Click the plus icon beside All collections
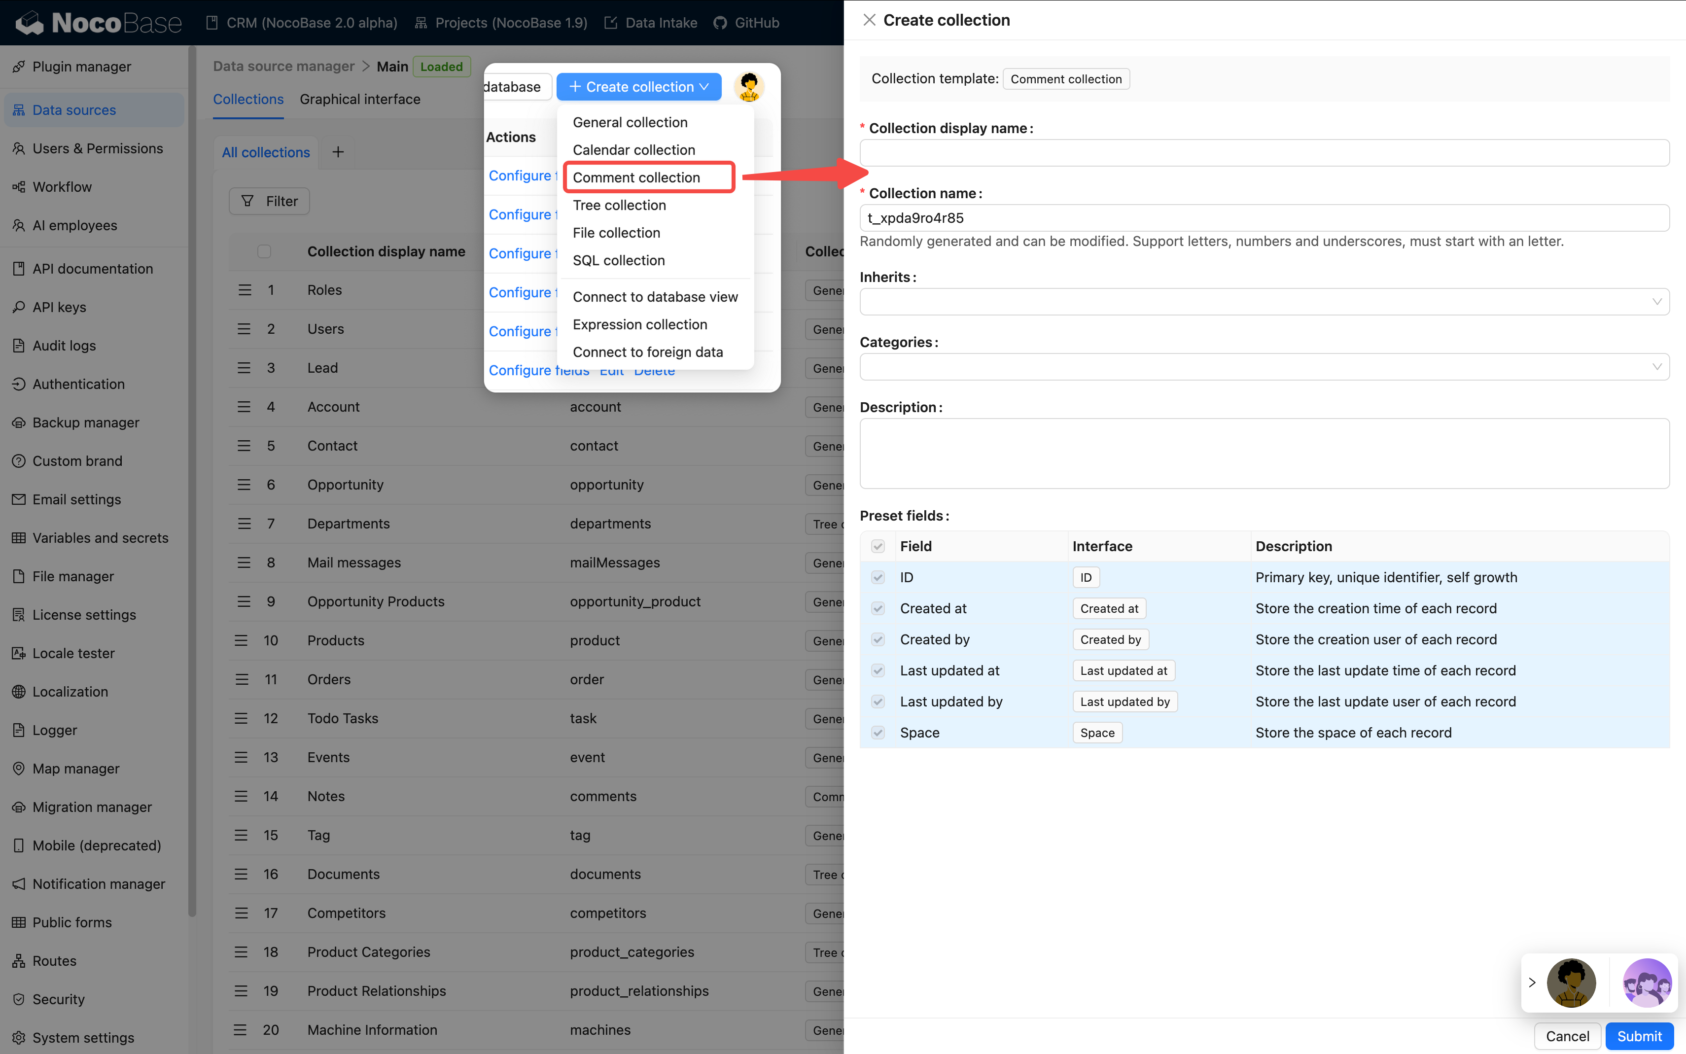 (x=338, y=152)
